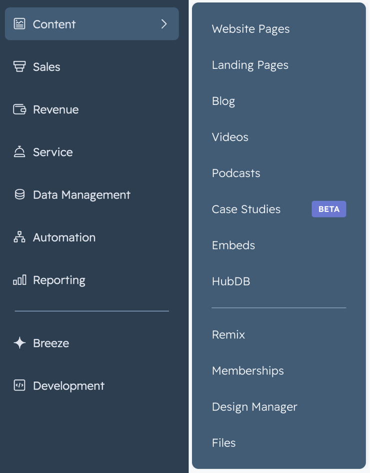Open the Reporting menu
This screenshot has height=473, width=370.
pos(59,280)
